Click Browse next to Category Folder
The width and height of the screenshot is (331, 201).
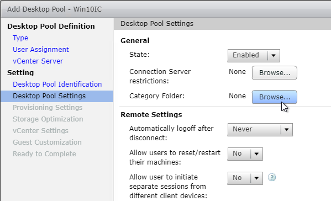click(275, 97)
